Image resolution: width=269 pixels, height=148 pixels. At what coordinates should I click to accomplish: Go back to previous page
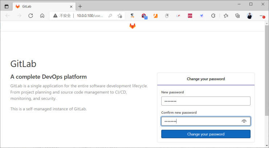tap(8, 16)
